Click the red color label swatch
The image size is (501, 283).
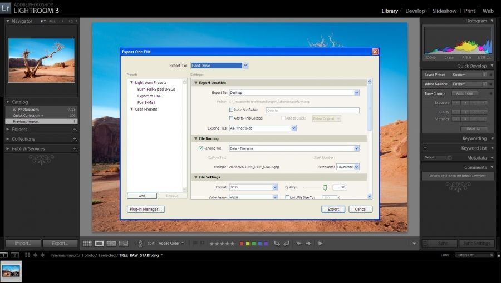[242, 244]
